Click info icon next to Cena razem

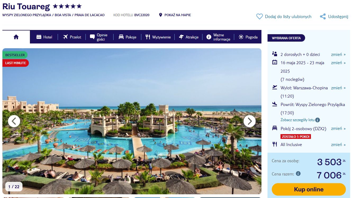pyautogui.click(x=298, y=174)
